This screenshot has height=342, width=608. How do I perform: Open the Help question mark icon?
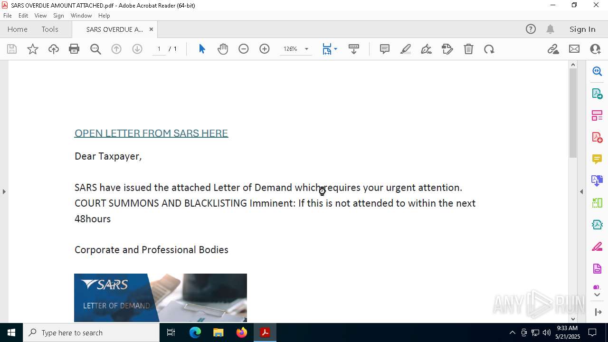coord(531,29)
